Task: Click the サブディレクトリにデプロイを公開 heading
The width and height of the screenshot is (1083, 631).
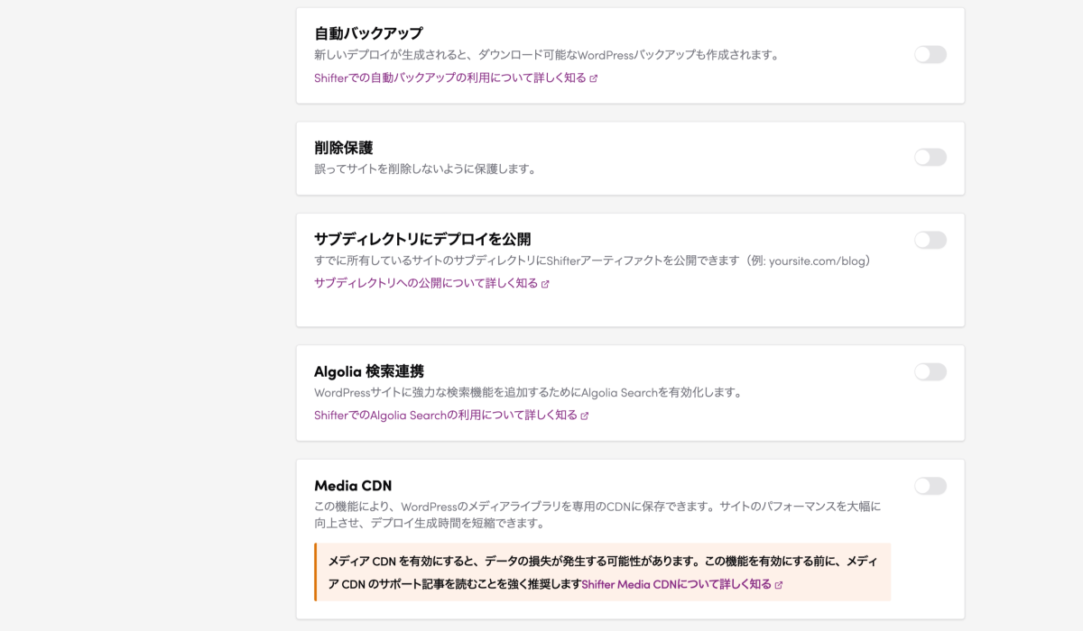Action: 422,239
